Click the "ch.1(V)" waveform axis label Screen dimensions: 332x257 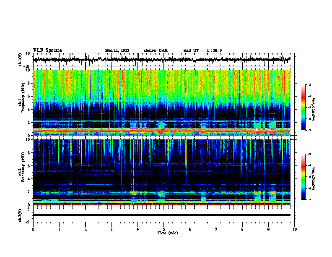coord(20,60)
